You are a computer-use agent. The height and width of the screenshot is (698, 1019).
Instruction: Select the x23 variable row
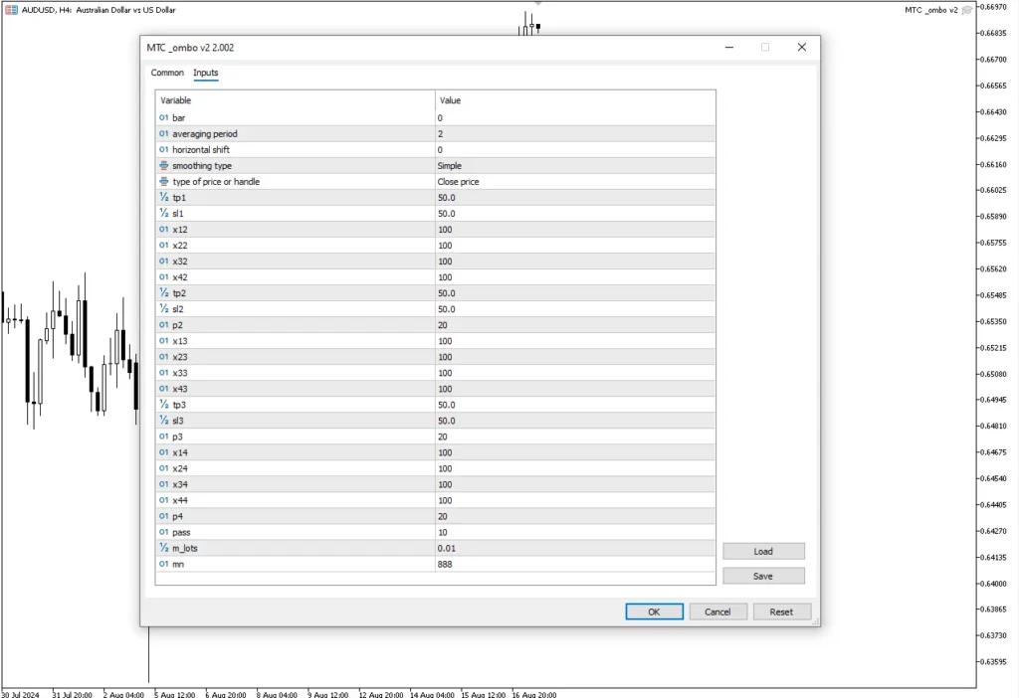pyautogui.click(x=436, y=357)
